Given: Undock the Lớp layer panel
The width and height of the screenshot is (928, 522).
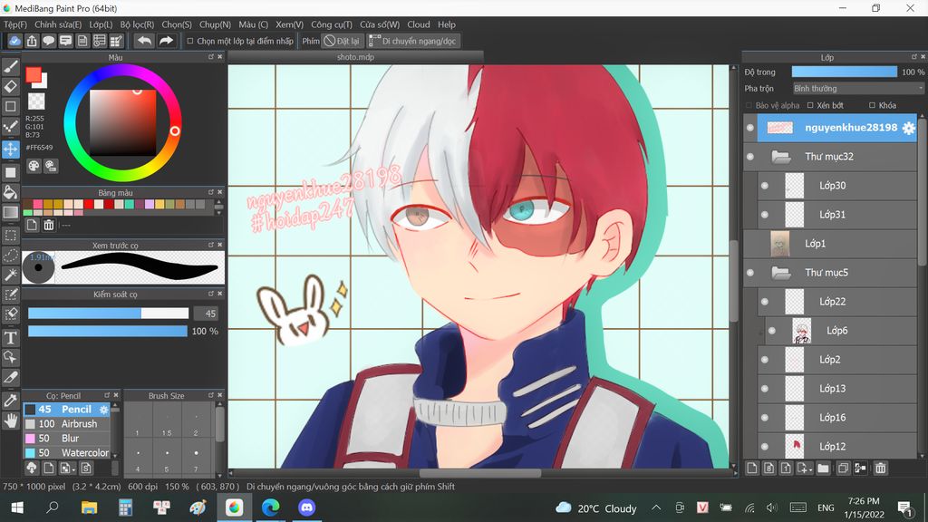Looking at the screenshot, I should coord(913,57).
